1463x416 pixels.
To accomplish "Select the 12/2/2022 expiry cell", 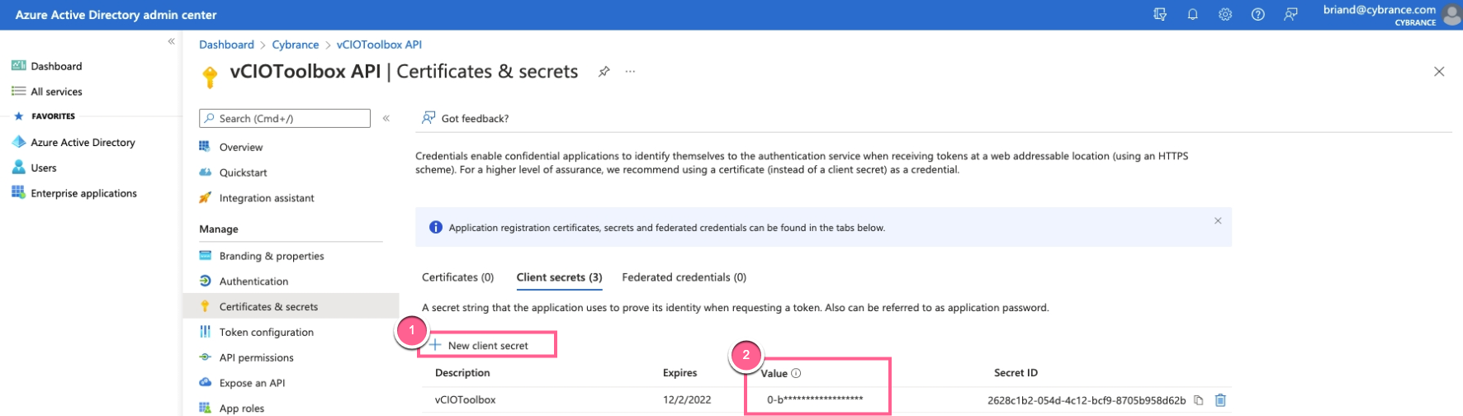I will click(x=687, y=400).
